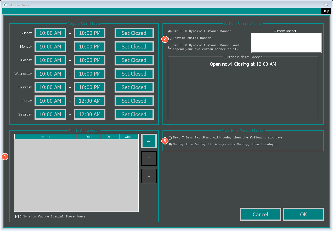Set Wednesday as closed
This screenshot has width=333, height=231.
134,74
